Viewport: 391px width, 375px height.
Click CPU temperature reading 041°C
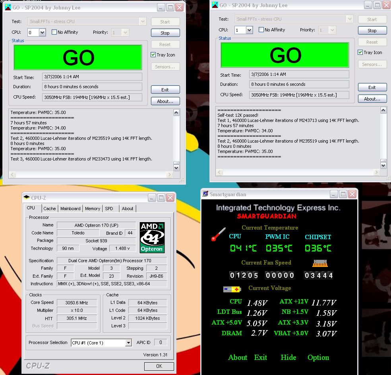click(243, 248)
